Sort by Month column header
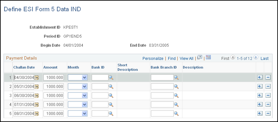This screenshot has width=278, height=122. 73,67
